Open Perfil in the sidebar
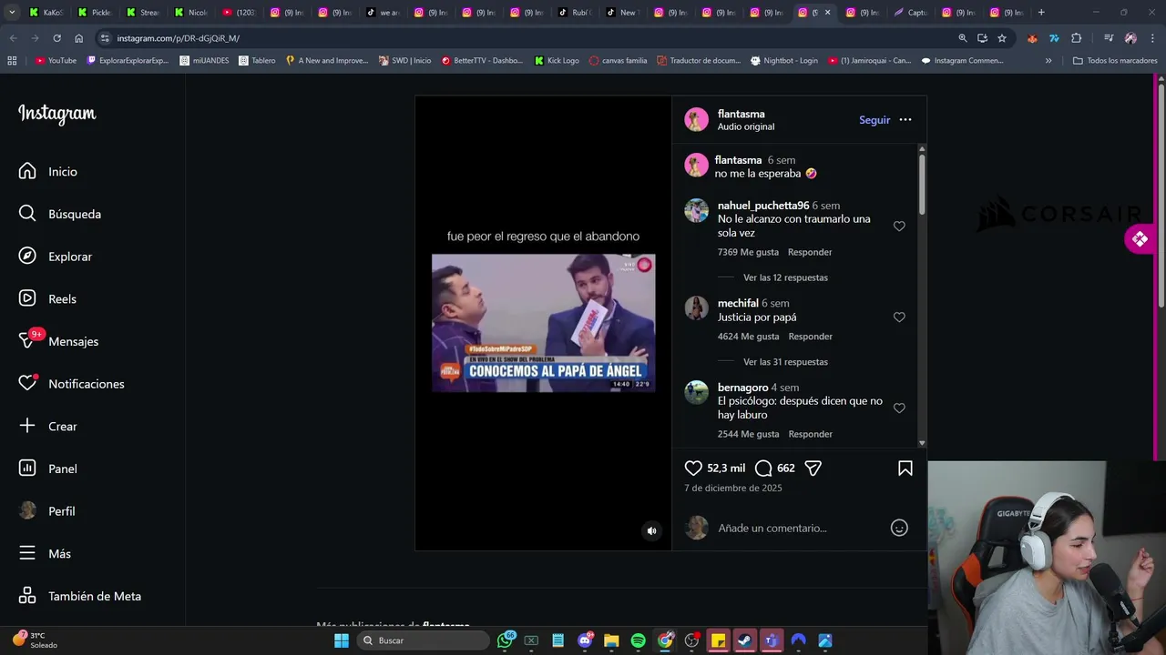1166x655 pixels. click(47, 511)
